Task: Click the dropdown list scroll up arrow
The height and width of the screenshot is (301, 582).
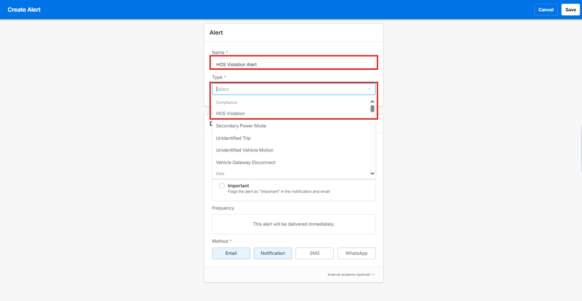Action: (372, 102)
